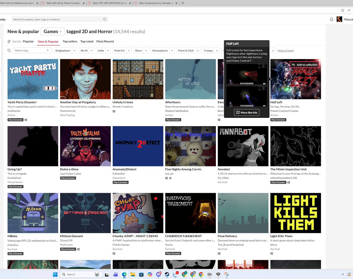Open Snipping Tool from taskbar
The image size is (353, 279).
[227, 274]
